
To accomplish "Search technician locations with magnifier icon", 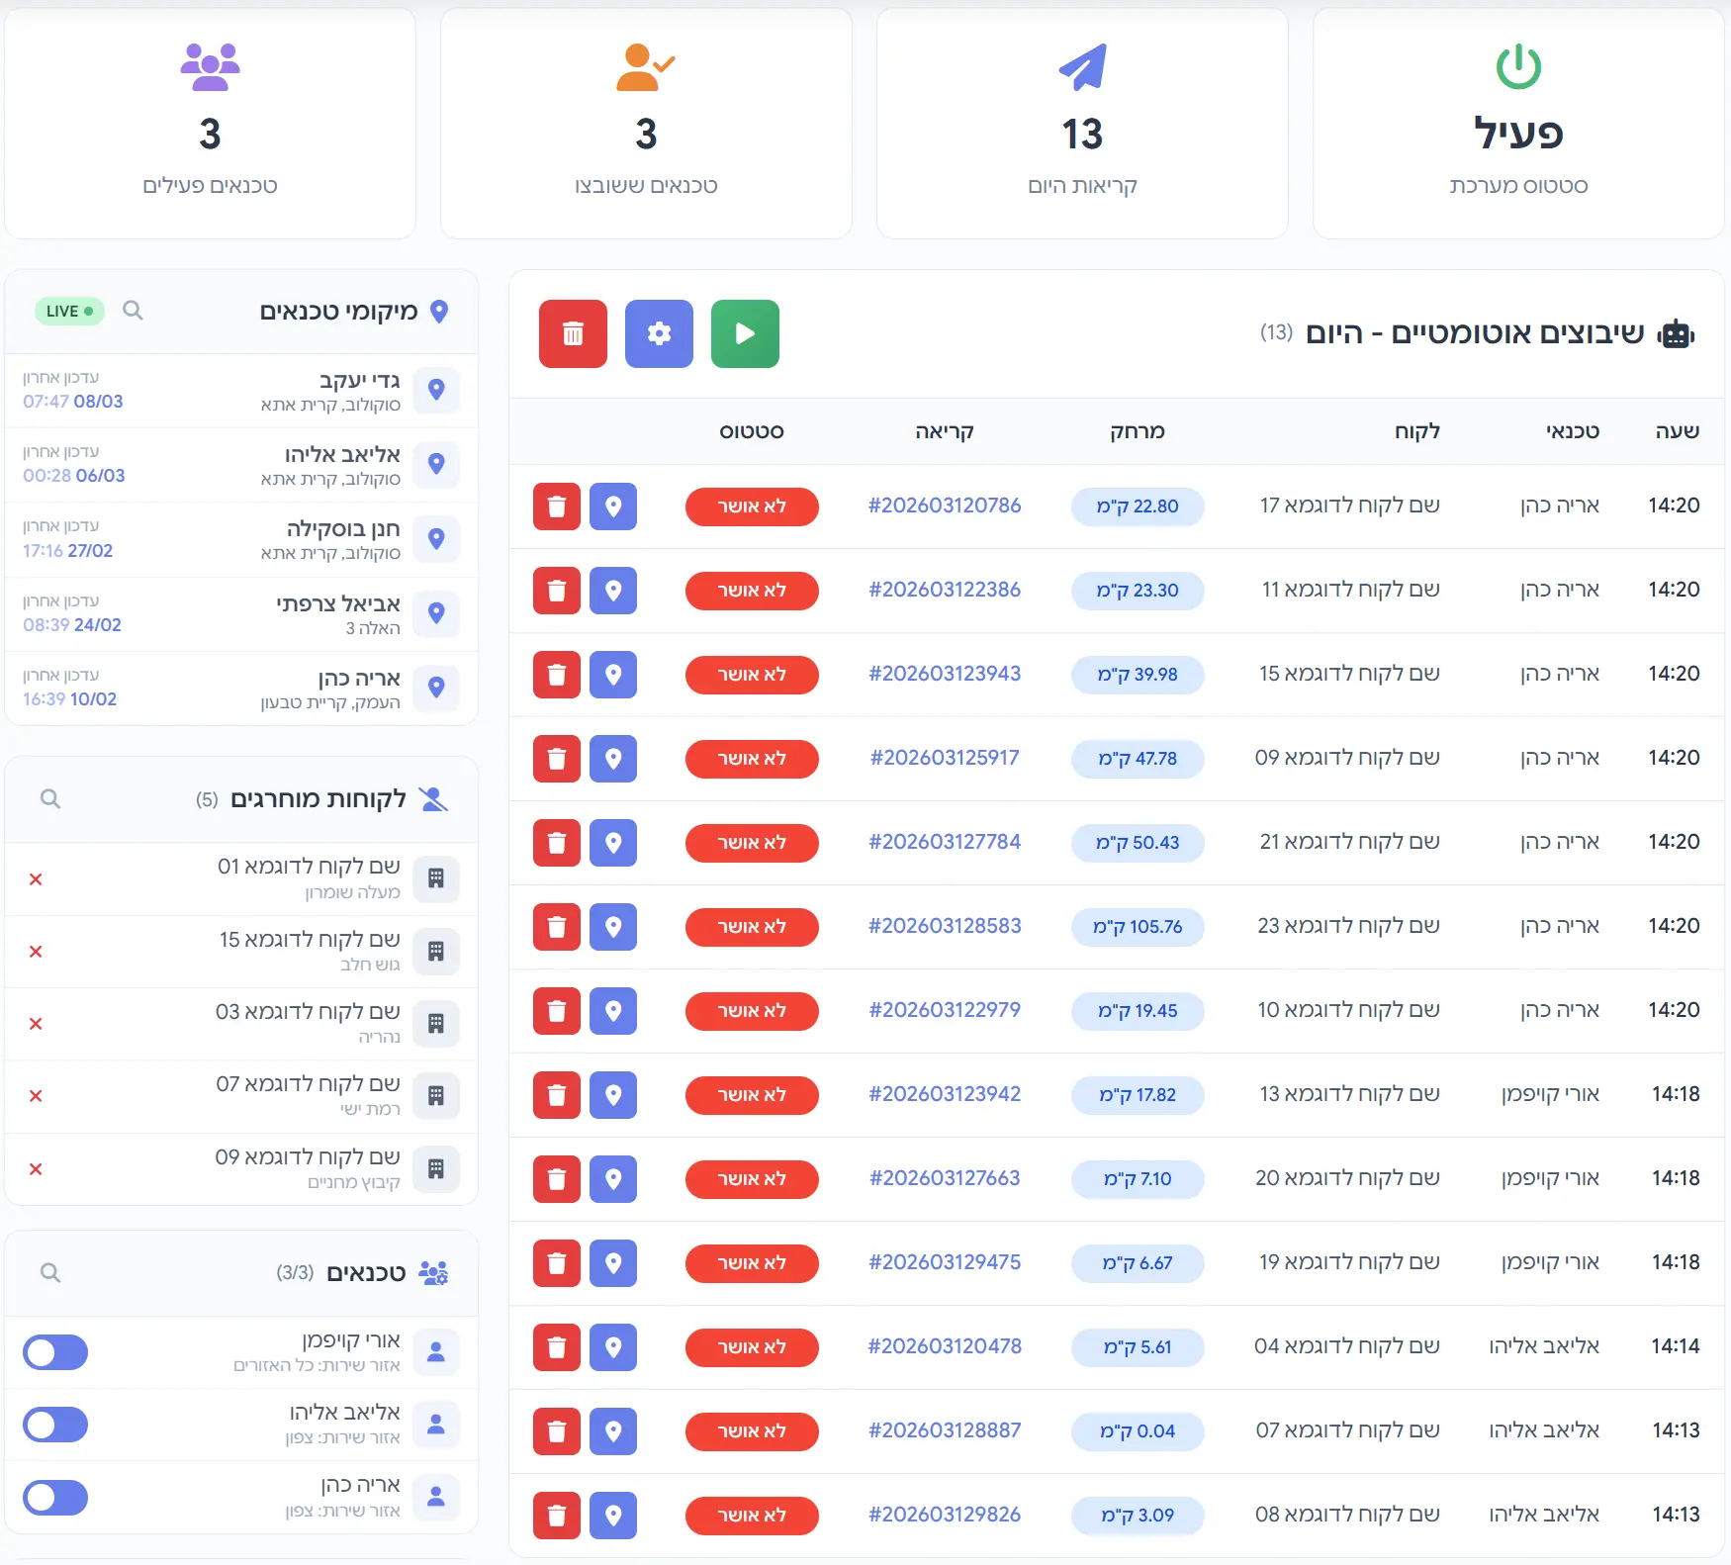I will [x=133, y=311].
